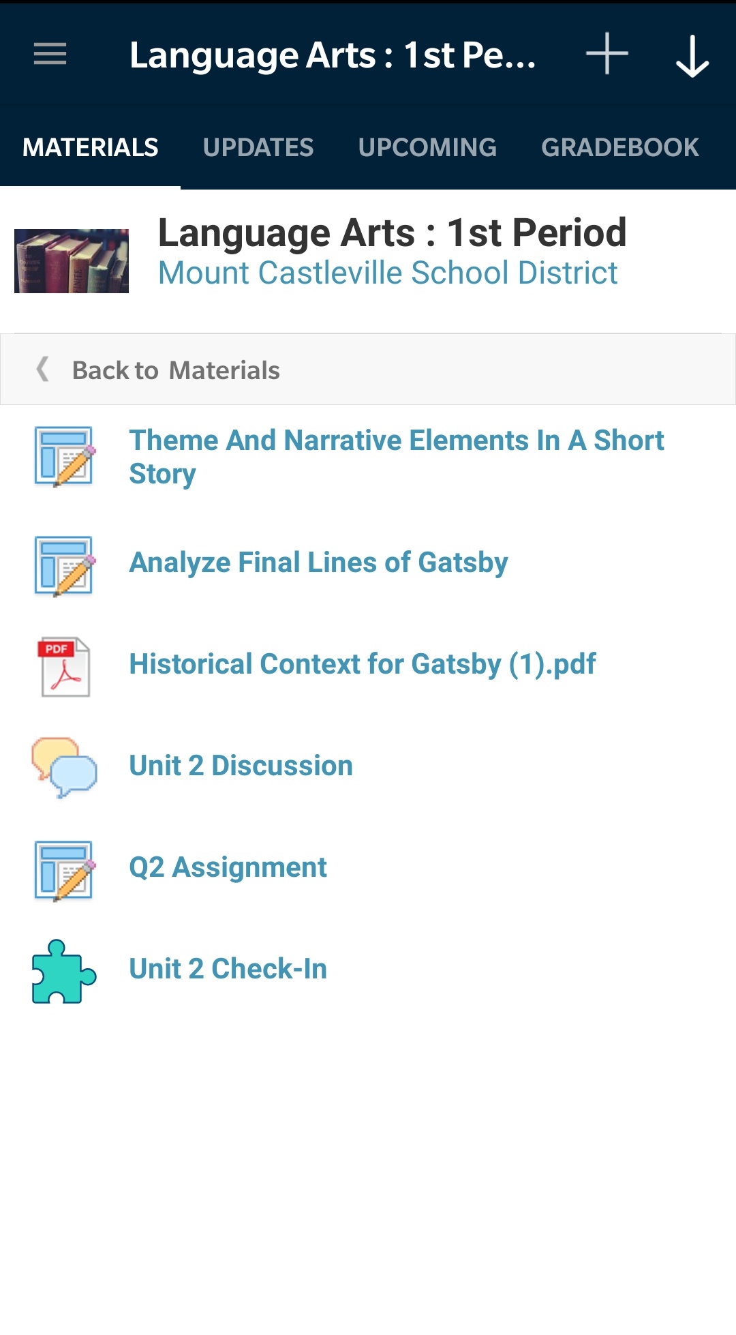Image resolution: width=736 pixels, height=1335 pixels.
Task: Click the assignment icon beside Analyze Final Lines
Action: pyautogui.click(x=65, y=566)
